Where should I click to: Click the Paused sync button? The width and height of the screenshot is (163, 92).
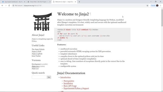pos(153,6)
